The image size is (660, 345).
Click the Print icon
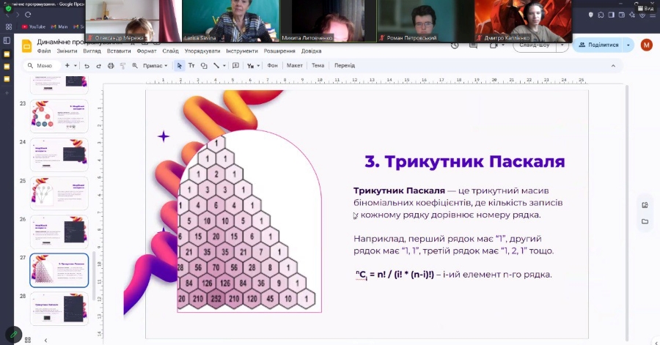111,65
